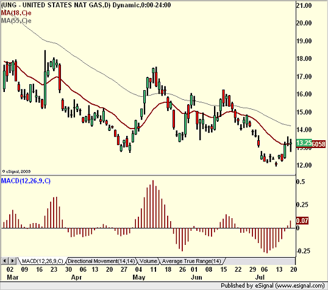328x290 pixels.
Task: Open the Average True Range(14) tab
Action: (191, 261)
